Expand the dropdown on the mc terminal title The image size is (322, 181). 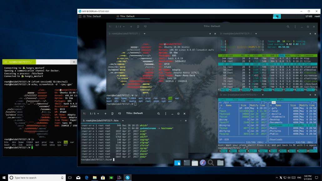click(263, 95)
